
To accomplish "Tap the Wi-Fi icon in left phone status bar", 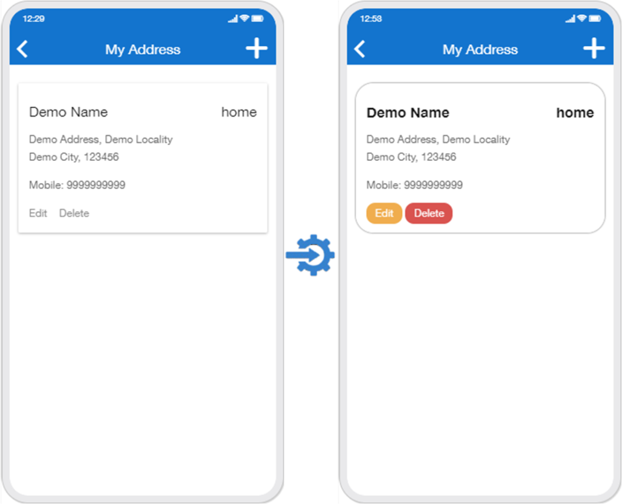I will click(244, 18).
